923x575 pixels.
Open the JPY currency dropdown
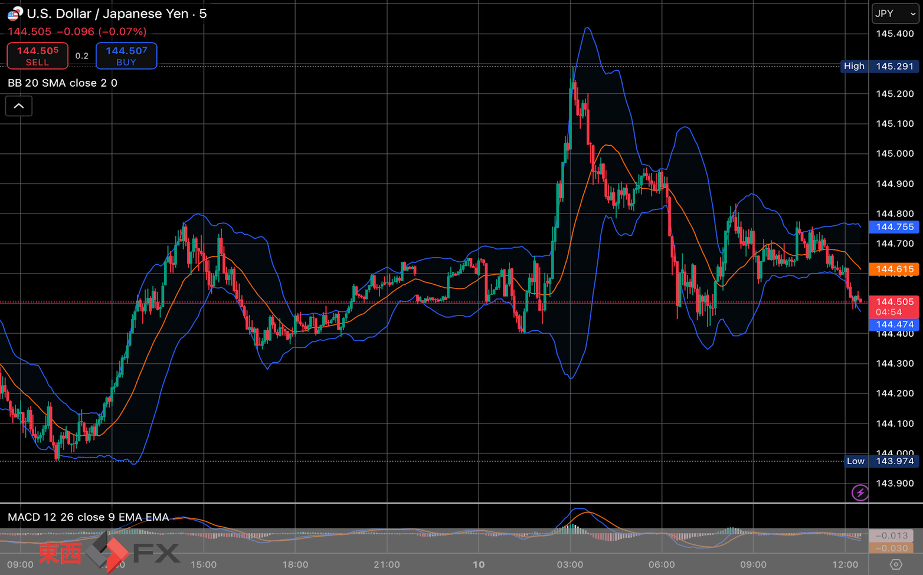pos(895,14)
